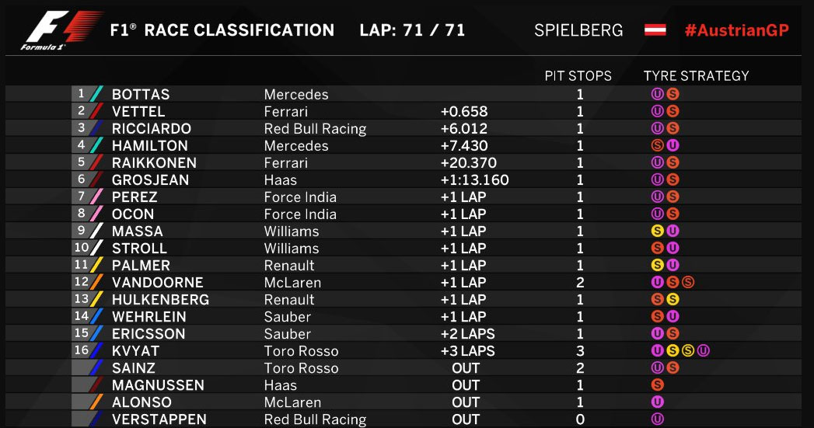Click the Formula 1 logo
The image size is (814, 428).
61,30
